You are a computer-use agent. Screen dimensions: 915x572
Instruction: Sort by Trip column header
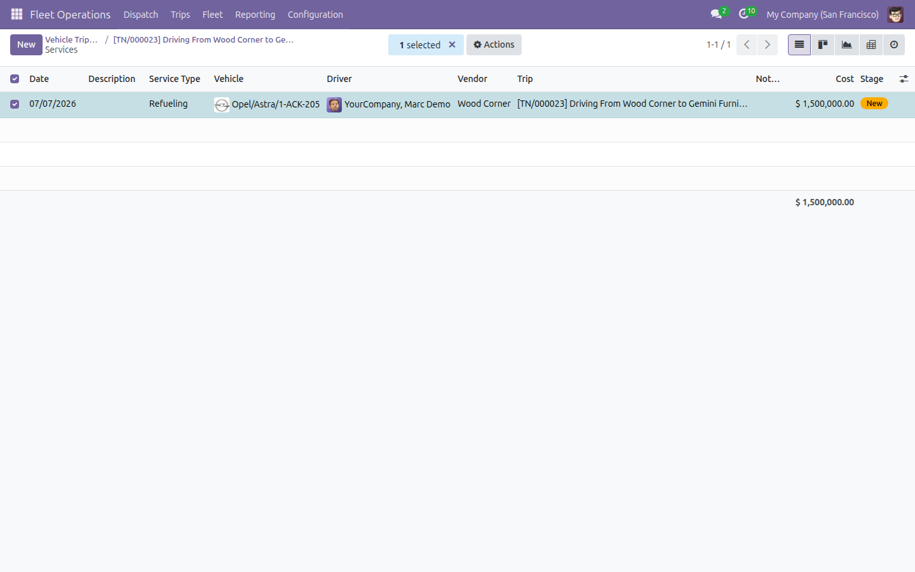(525, 79)
